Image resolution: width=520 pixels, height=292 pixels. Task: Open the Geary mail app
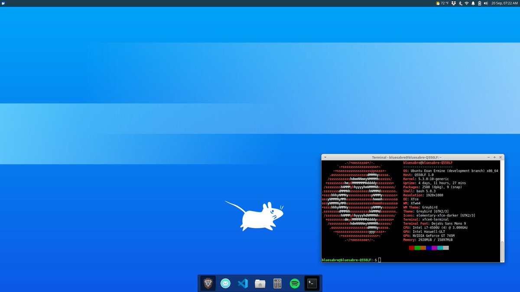(225, 283)
